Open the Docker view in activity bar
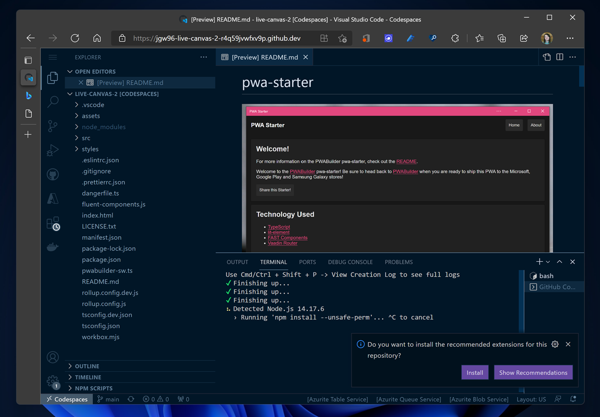The height and width of the screenshot is (417, 600). [53, 247]
